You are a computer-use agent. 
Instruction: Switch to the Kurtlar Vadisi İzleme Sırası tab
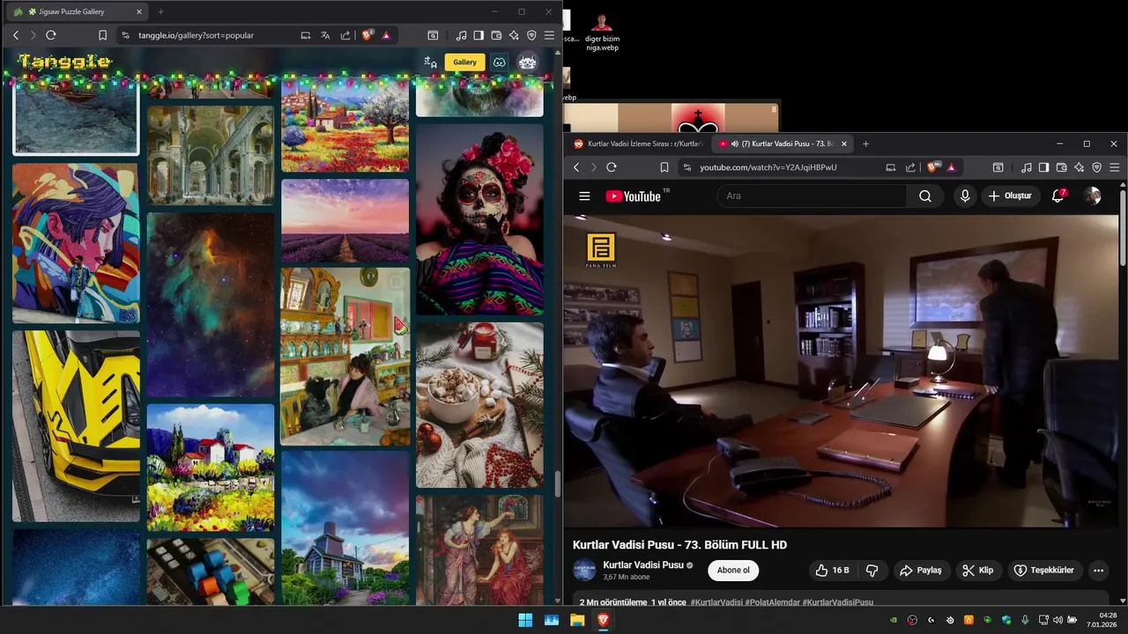(x=637, y=144)
